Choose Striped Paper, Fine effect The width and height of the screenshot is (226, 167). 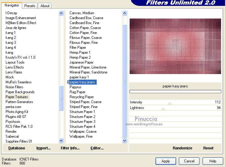tap(83, 107)
